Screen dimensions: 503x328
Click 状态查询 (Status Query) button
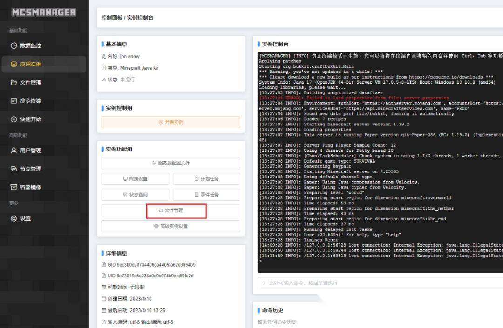(x=135, y=194)
